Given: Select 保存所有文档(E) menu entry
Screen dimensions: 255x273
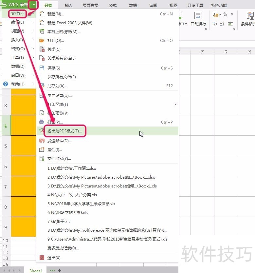Looking at the screenshot, I should [x=107, y=77].
